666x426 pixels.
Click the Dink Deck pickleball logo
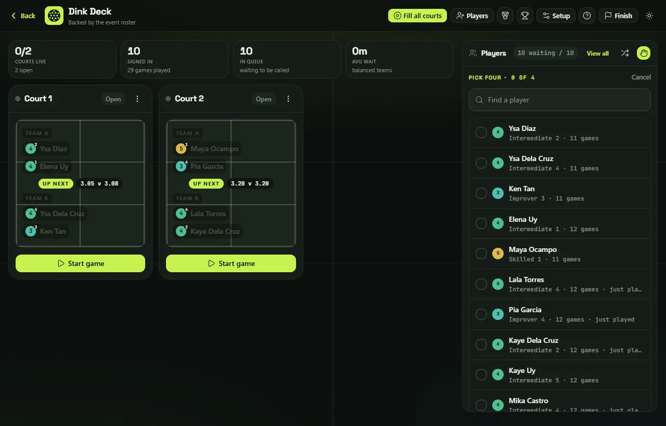tap(54, 16)
